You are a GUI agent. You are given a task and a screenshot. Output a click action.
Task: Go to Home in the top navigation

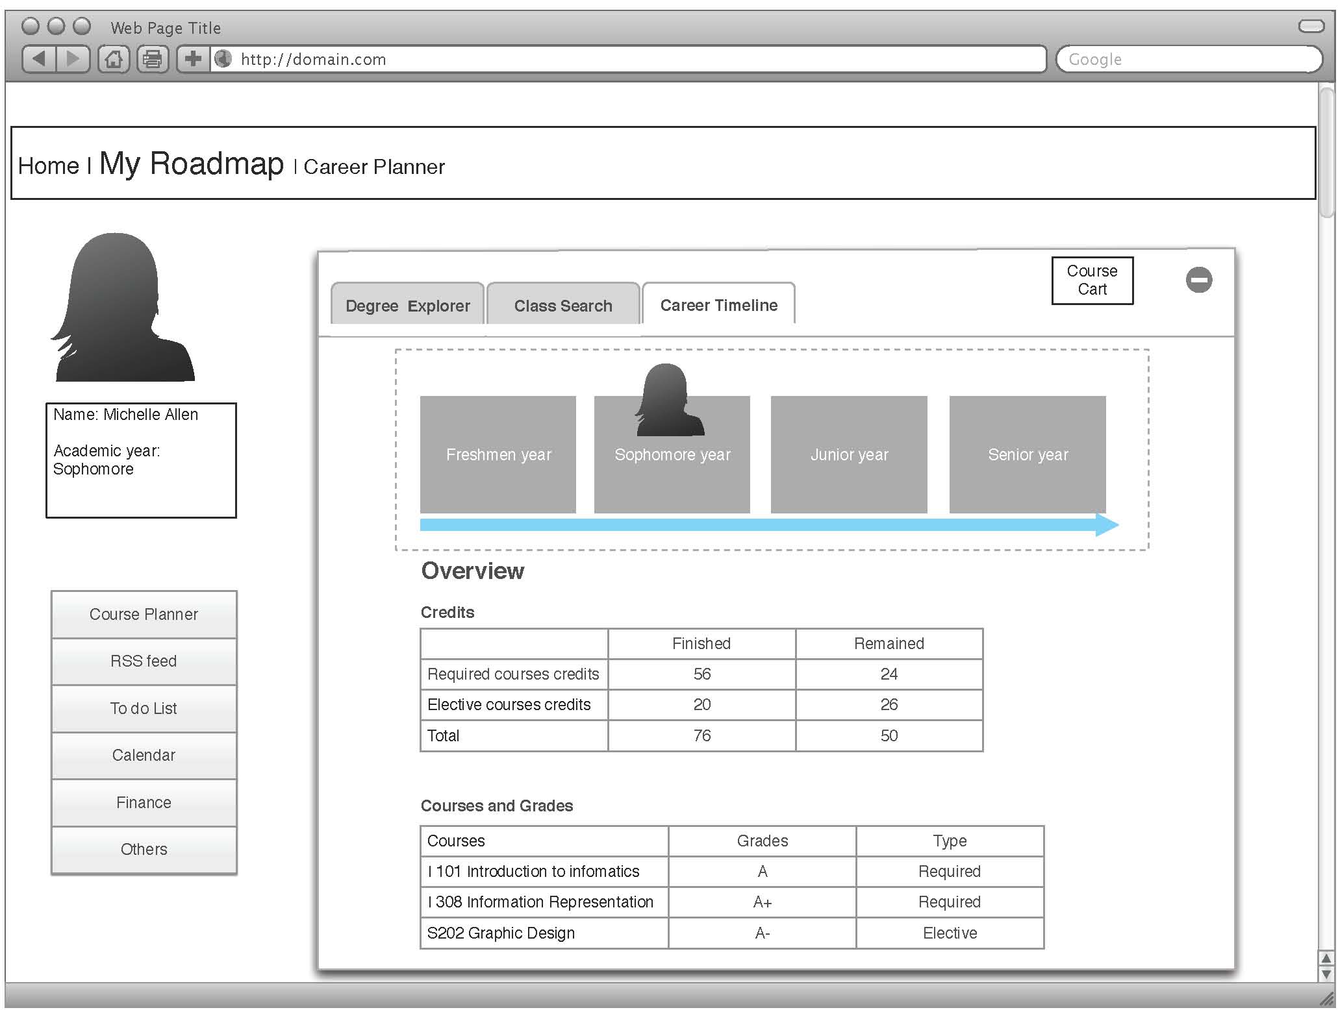(48, 166)
